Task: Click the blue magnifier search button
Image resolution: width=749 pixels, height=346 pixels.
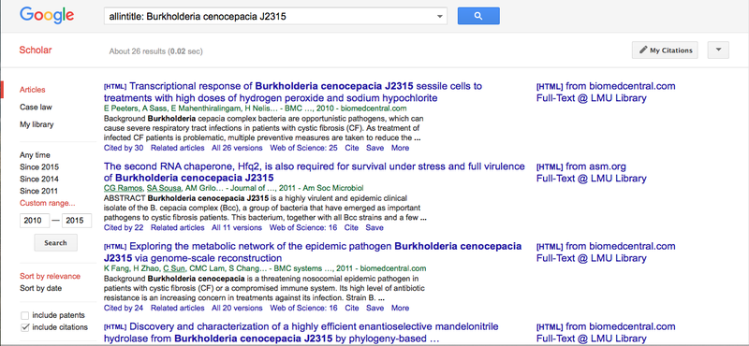Action: coord(478,16)
